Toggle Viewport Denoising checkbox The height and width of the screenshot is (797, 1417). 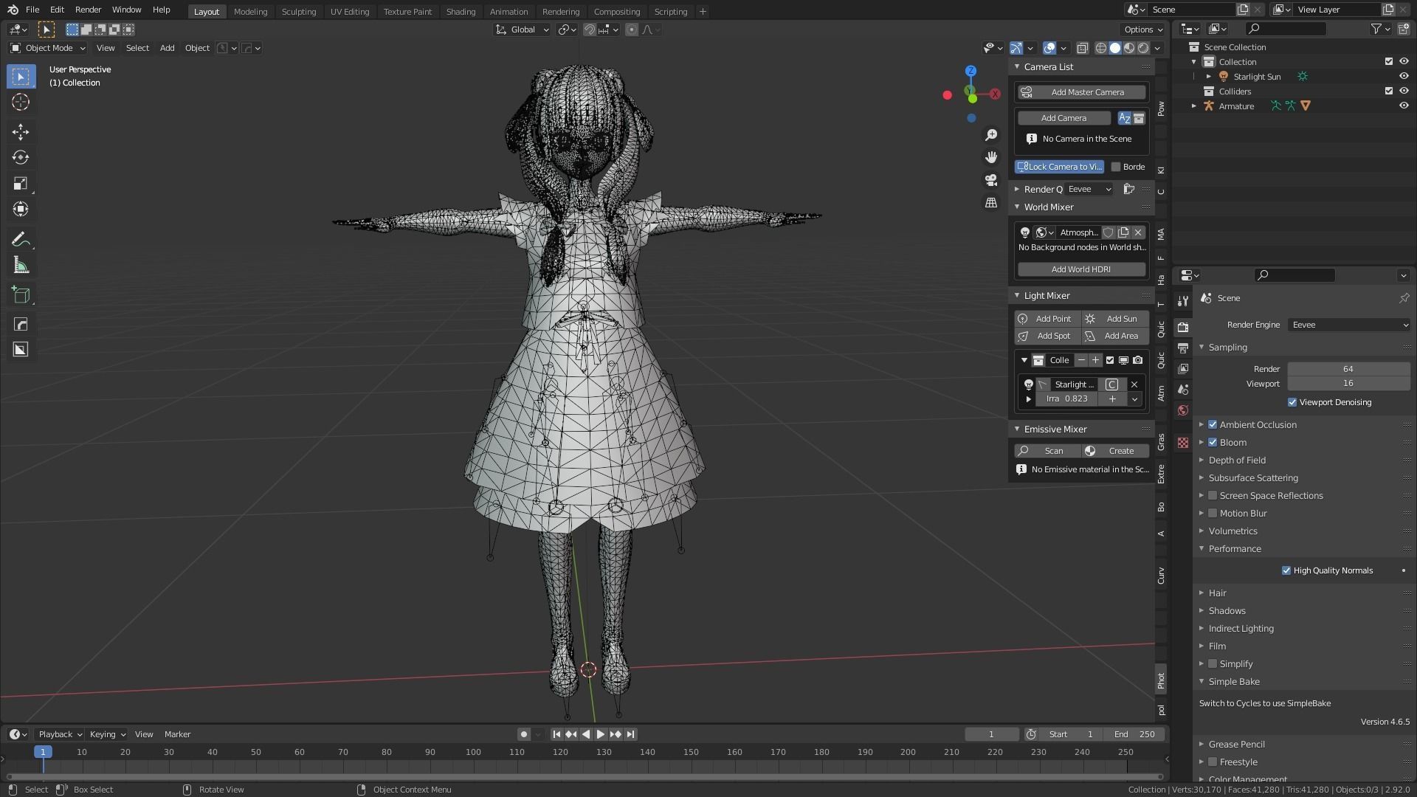[x=1292, y=403]
